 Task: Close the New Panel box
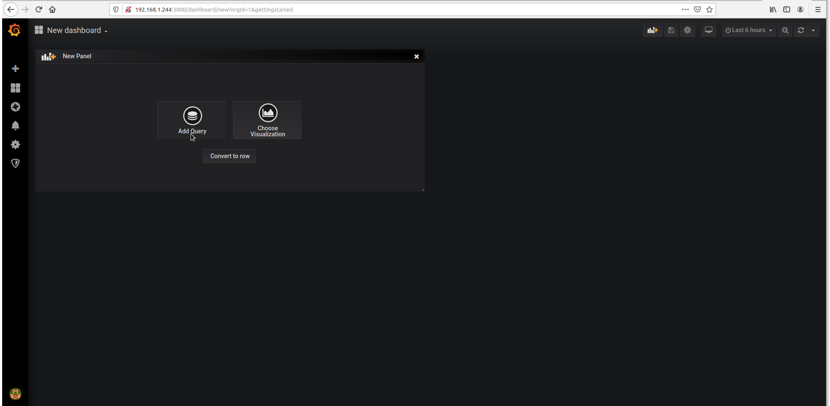pos(416,57)
